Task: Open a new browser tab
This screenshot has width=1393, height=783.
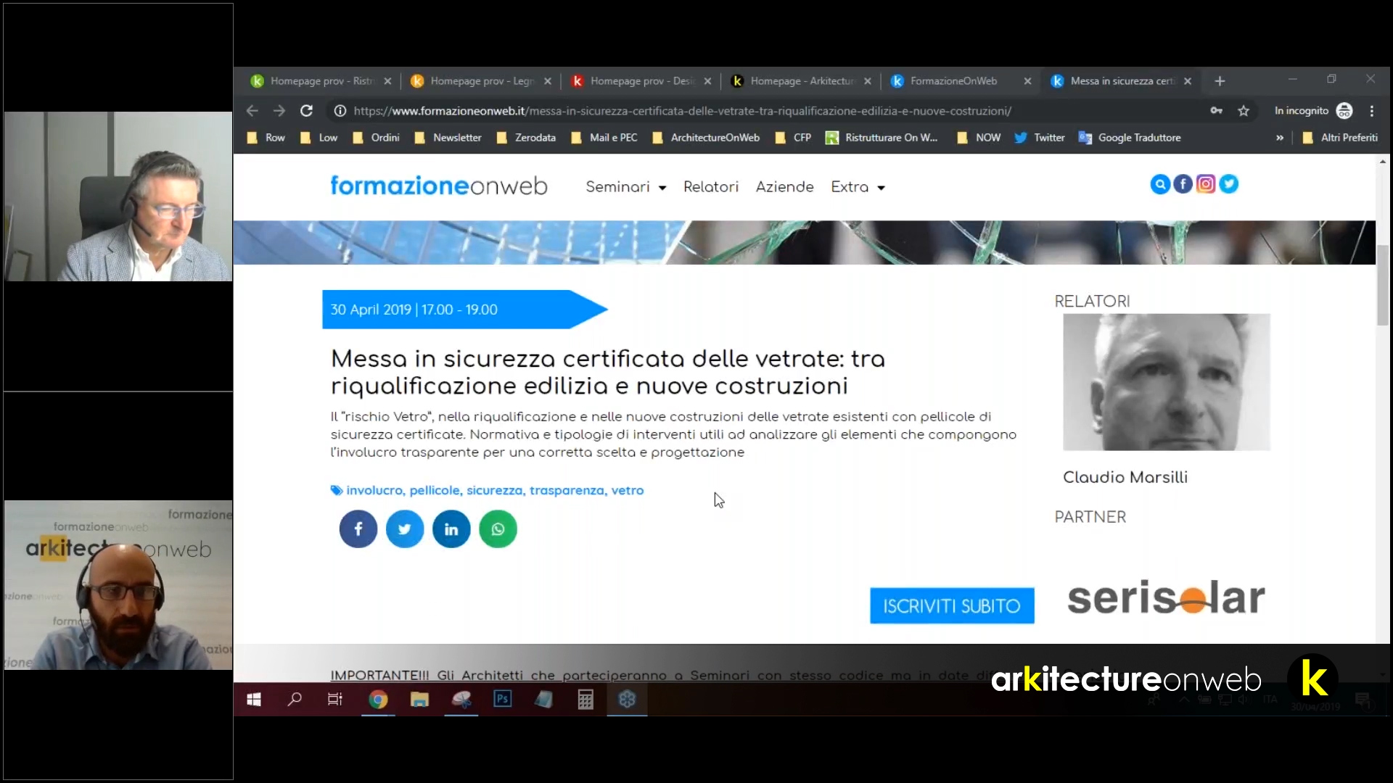Action: point(1220,81)
